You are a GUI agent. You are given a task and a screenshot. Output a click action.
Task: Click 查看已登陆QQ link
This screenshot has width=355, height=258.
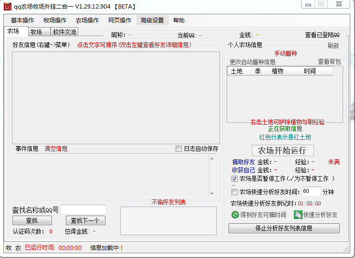[322, 35]
